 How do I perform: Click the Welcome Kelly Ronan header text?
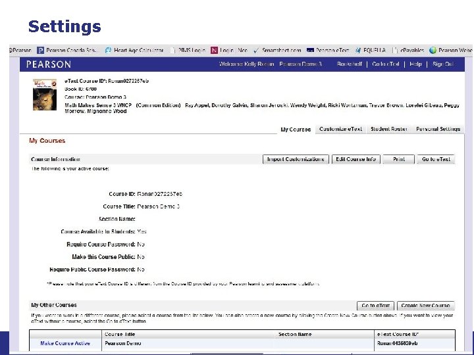pyautogui.click(x=246, y=64)
